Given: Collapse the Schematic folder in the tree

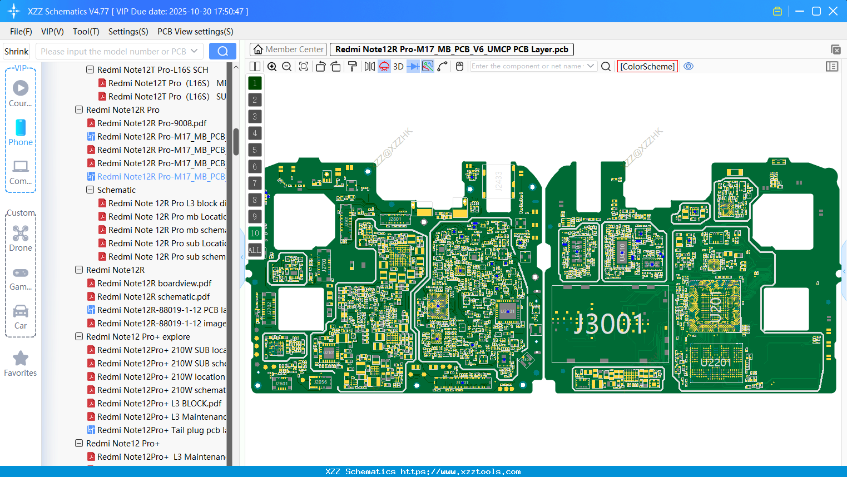Looking at the screenshot, I should (x=90, y=190).
